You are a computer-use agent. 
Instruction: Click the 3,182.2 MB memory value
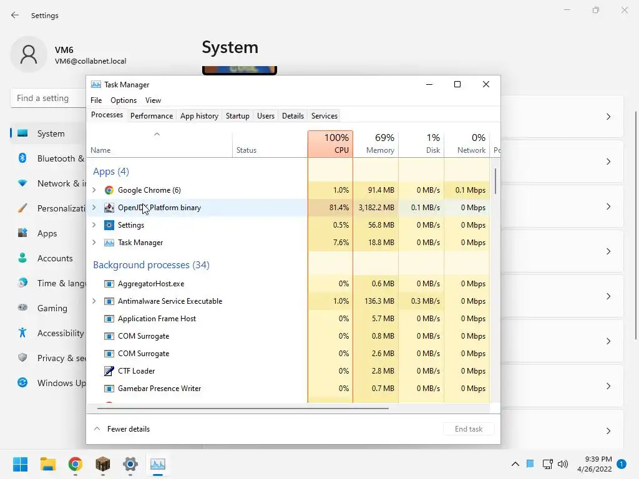click(x=376, y=208)
